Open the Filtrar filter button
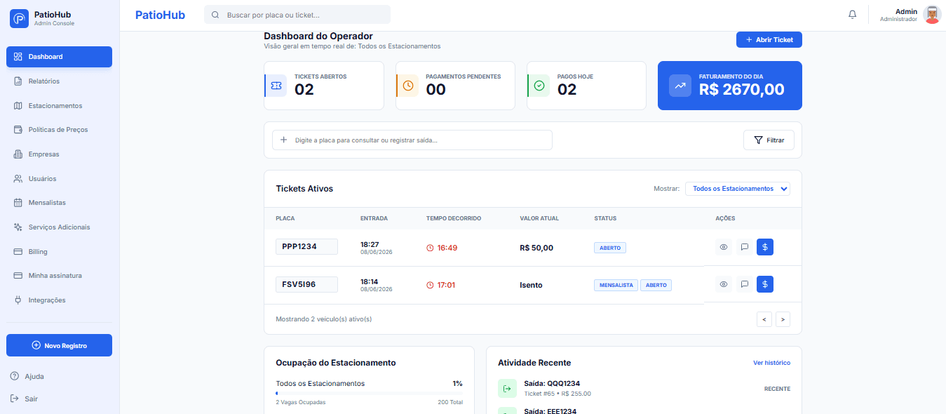 [769, 140]
